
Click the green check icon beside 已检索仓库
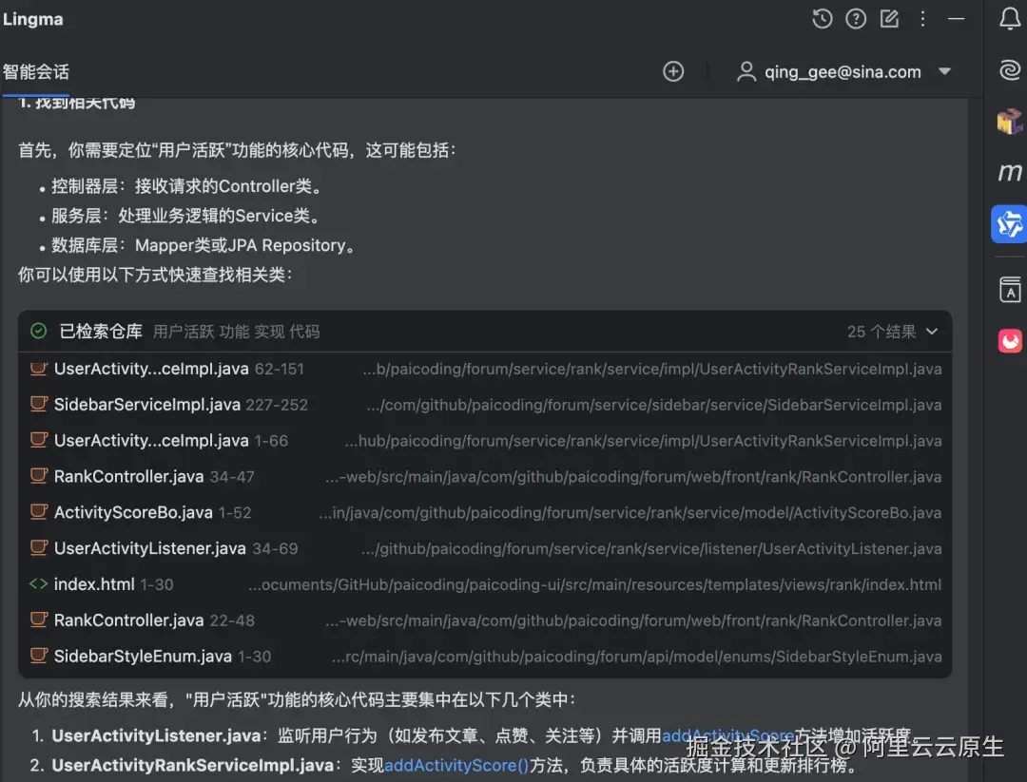(x=38, y=331)
